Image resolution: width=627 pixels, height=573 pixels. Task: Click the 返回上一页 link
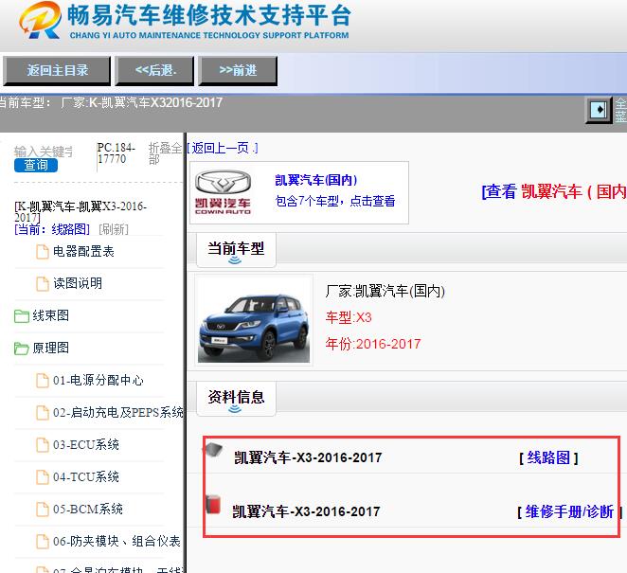[x=223, y=149]
